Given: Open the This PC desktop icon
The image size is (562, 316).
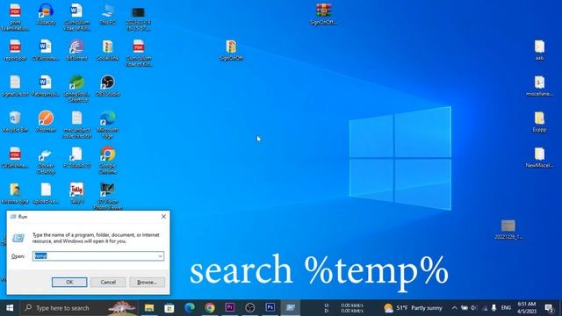Looking at the screenshot, I should [107, 14].
